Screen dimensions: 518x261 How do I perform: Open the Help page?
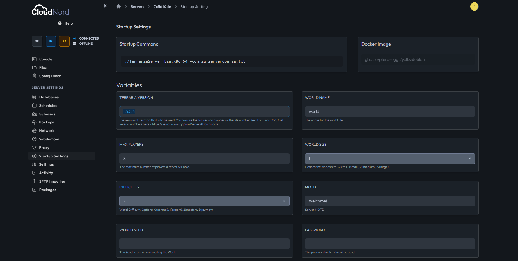65,23
